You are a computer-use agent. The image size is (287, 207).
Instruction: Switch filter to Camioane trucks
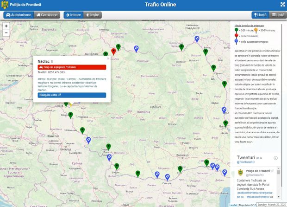coord(44,15)
